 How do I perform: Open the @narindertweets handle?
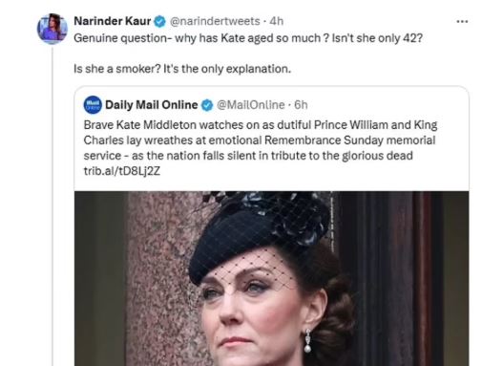pos(215,21)
